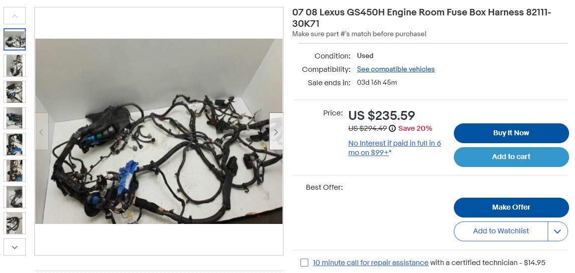Open See compatible vehicles link
Image resolution: width=575 pixels, height=273 pixels.
pyautogui.click(x=396, y=69)
